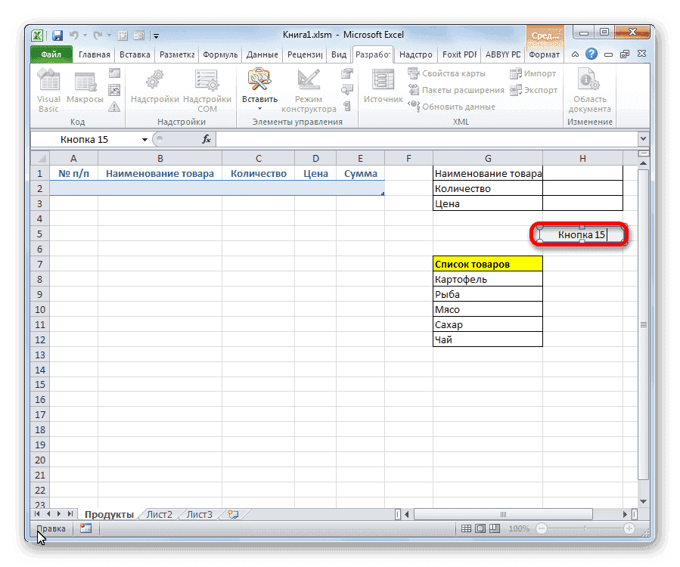Open the Visual Basic editor
This screenshot has width=680, height=567.
[48, 88]
